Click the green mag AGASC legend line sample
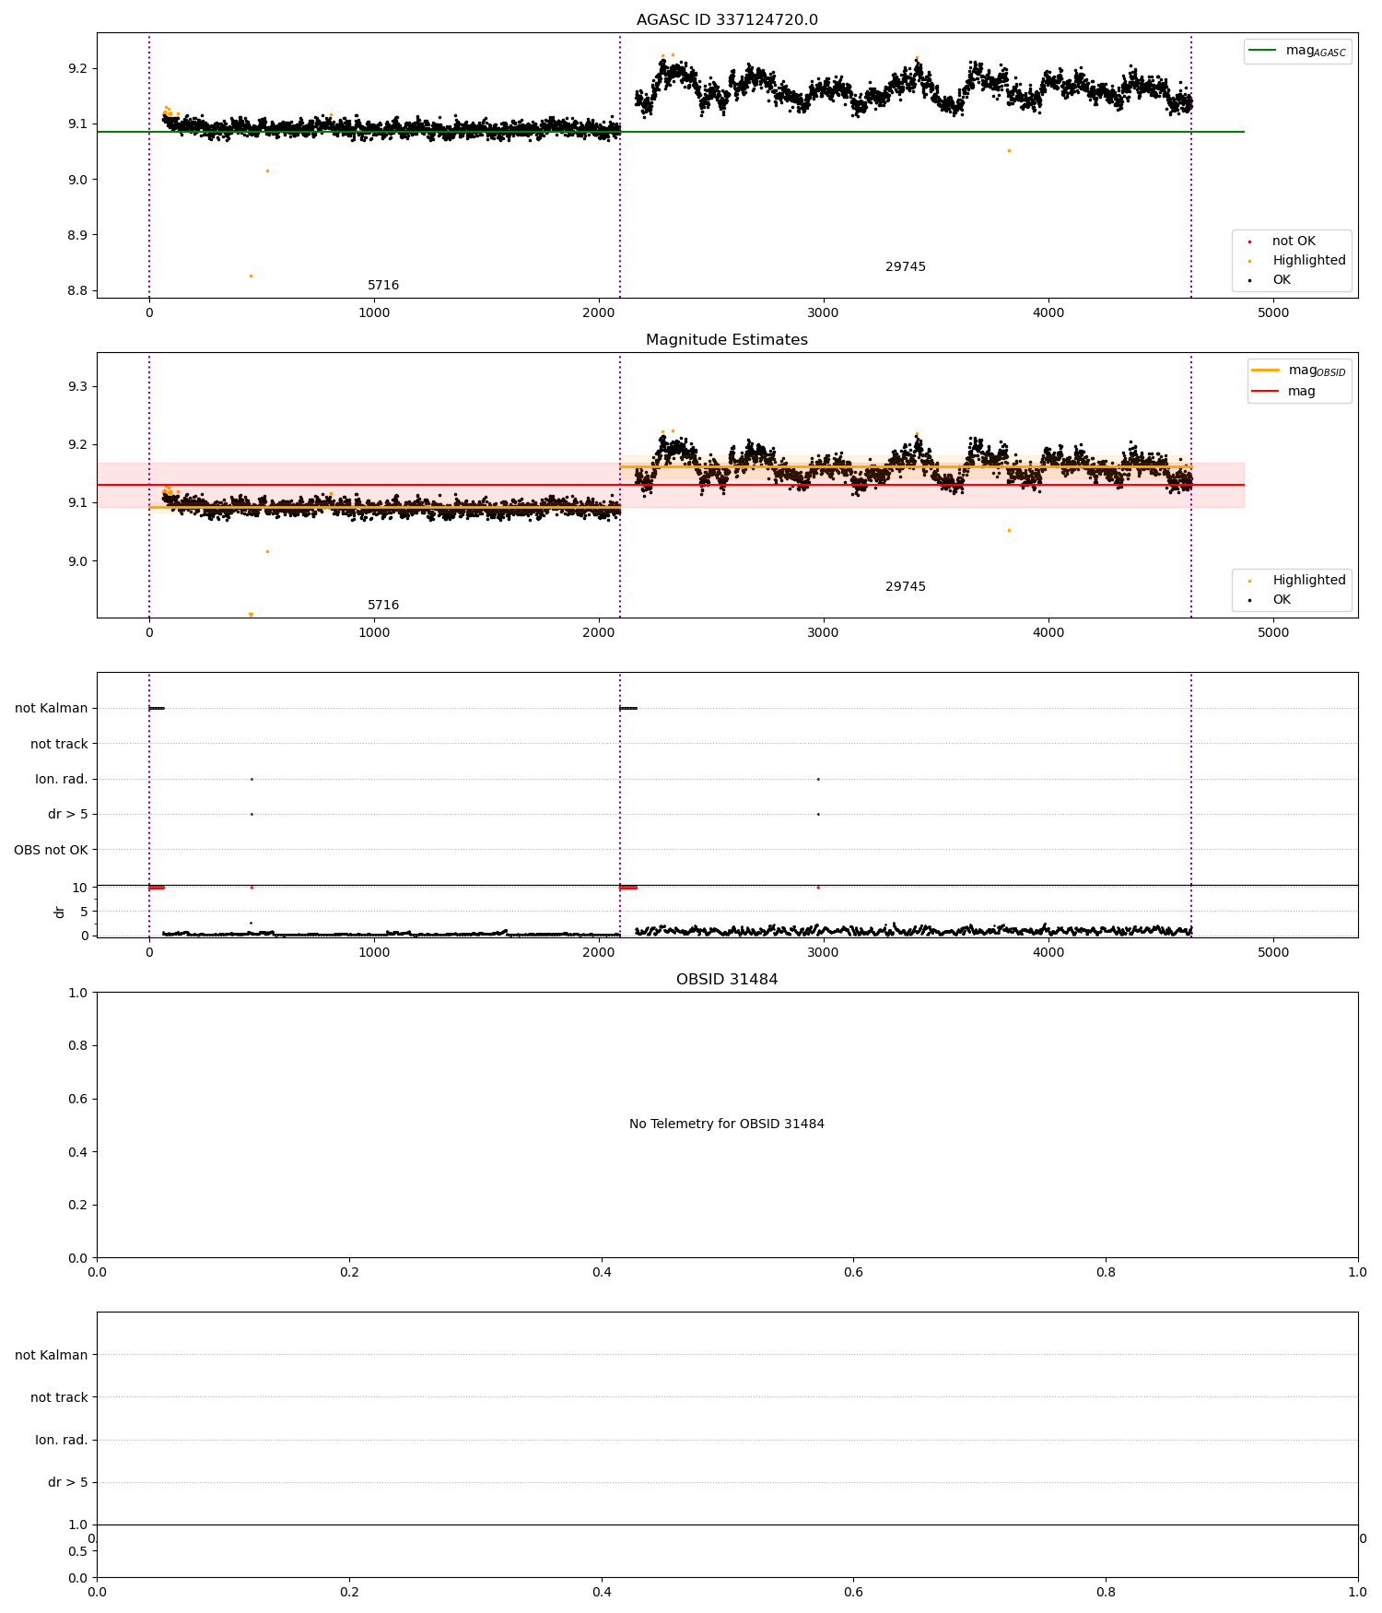 1263,51
